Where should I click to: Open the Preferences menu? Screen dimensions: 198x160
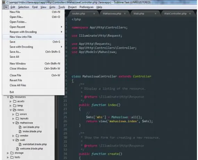click(x=86, y=7)
